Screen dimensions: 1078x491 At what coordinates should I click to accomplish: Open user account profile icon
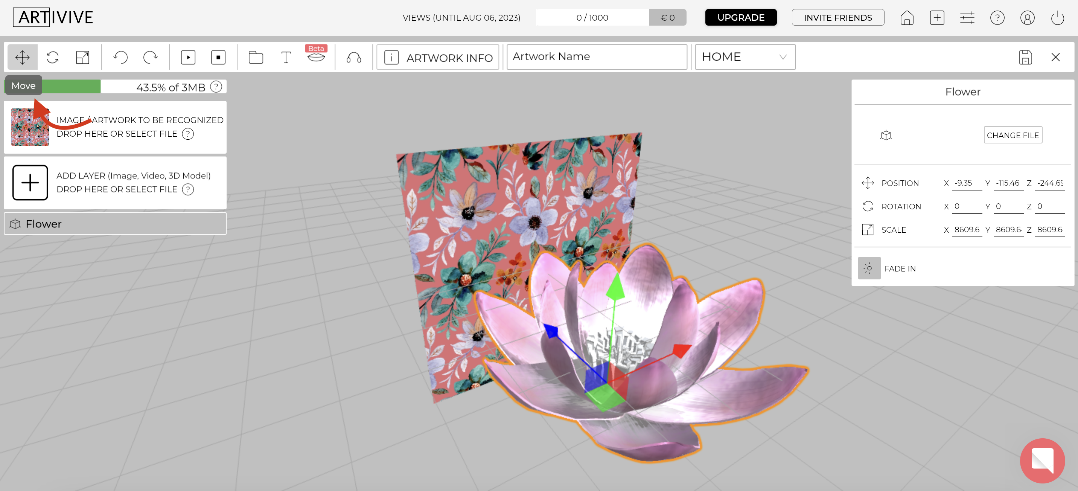[x=1027, y=18]
